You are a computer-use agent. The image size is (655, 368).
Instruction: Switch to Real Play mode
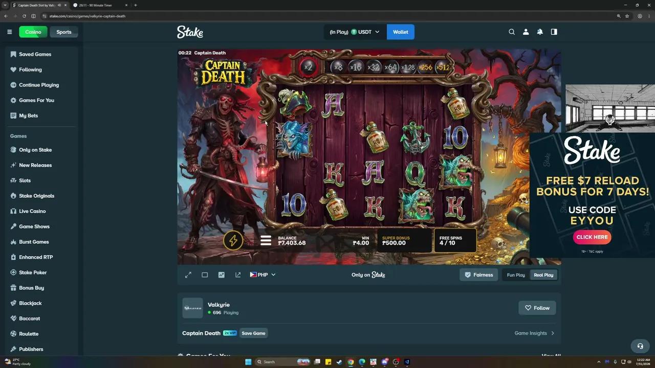point(543,275)
